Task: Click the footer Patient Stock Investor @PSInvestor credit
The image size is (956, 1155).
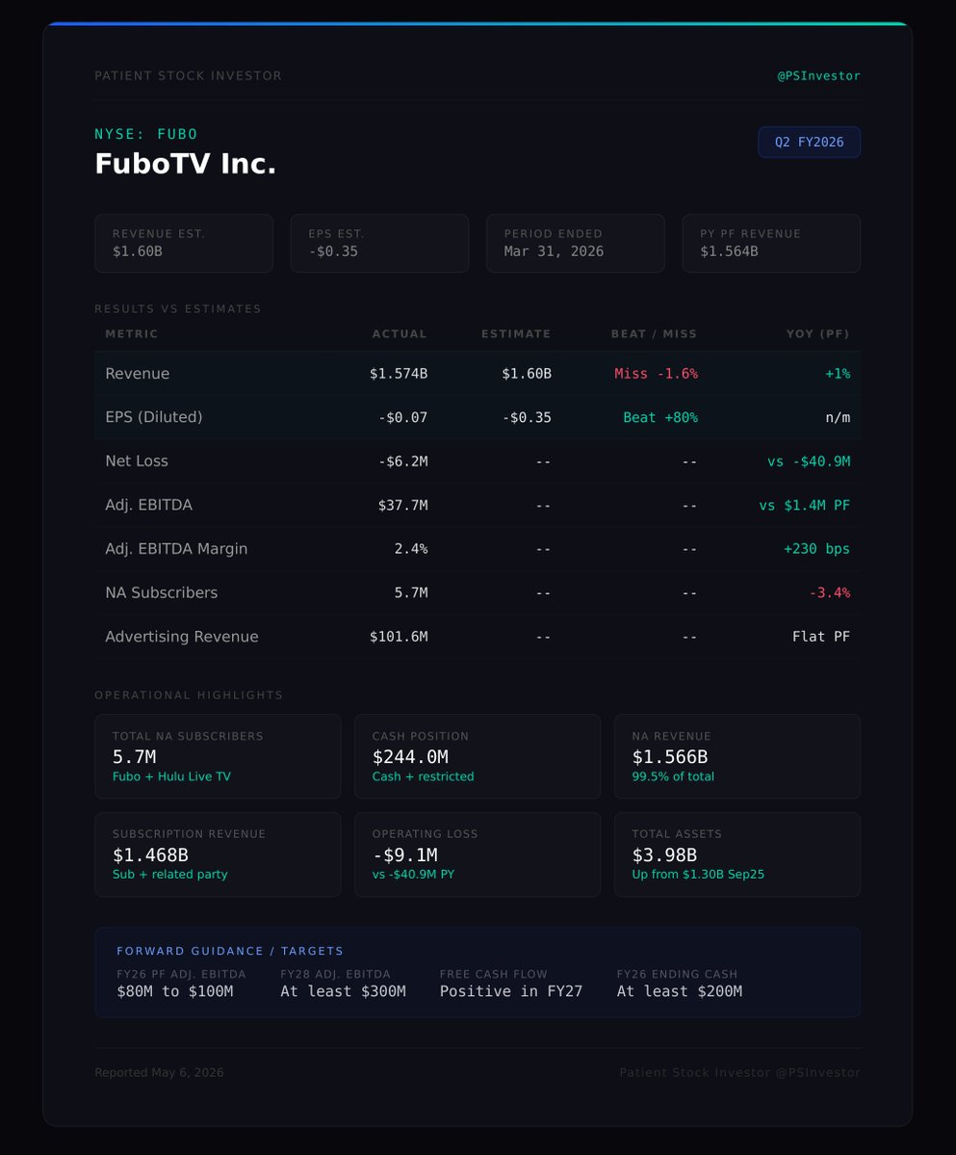Action: (x=739, y=1072)
